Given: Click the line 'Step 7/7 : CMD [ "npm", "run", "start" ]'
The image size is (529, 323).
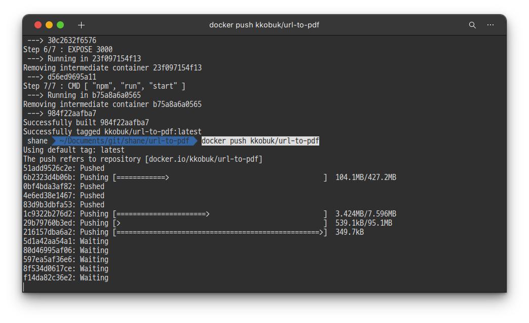Looking at the screenshot, I should [104, 86].
